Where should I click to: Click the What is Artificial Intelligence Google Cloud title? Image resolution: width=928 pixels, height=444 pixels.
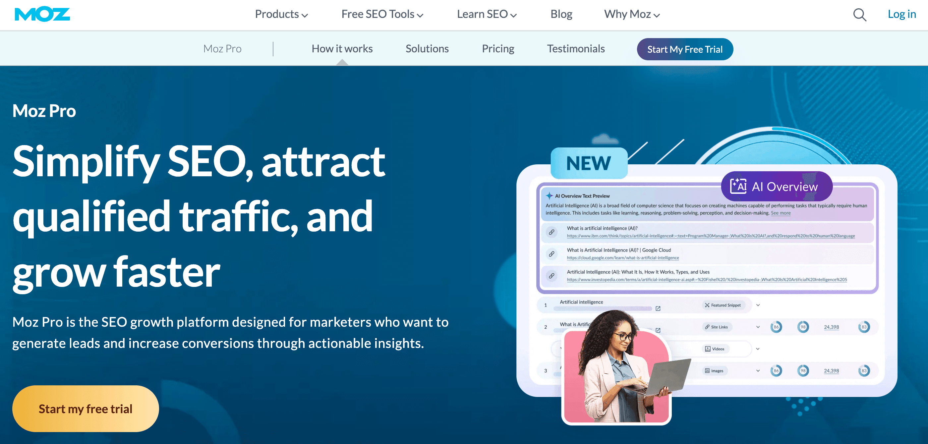click(618, 250)
